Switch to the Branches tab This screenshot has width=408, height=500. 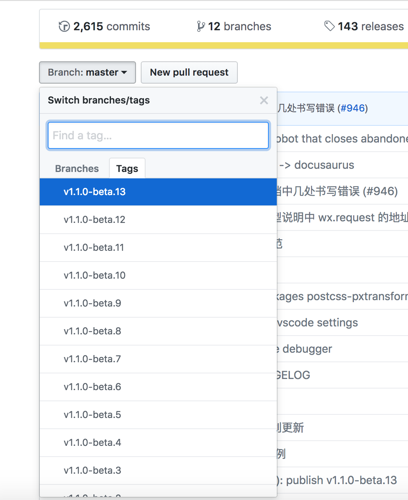point(77,168)
